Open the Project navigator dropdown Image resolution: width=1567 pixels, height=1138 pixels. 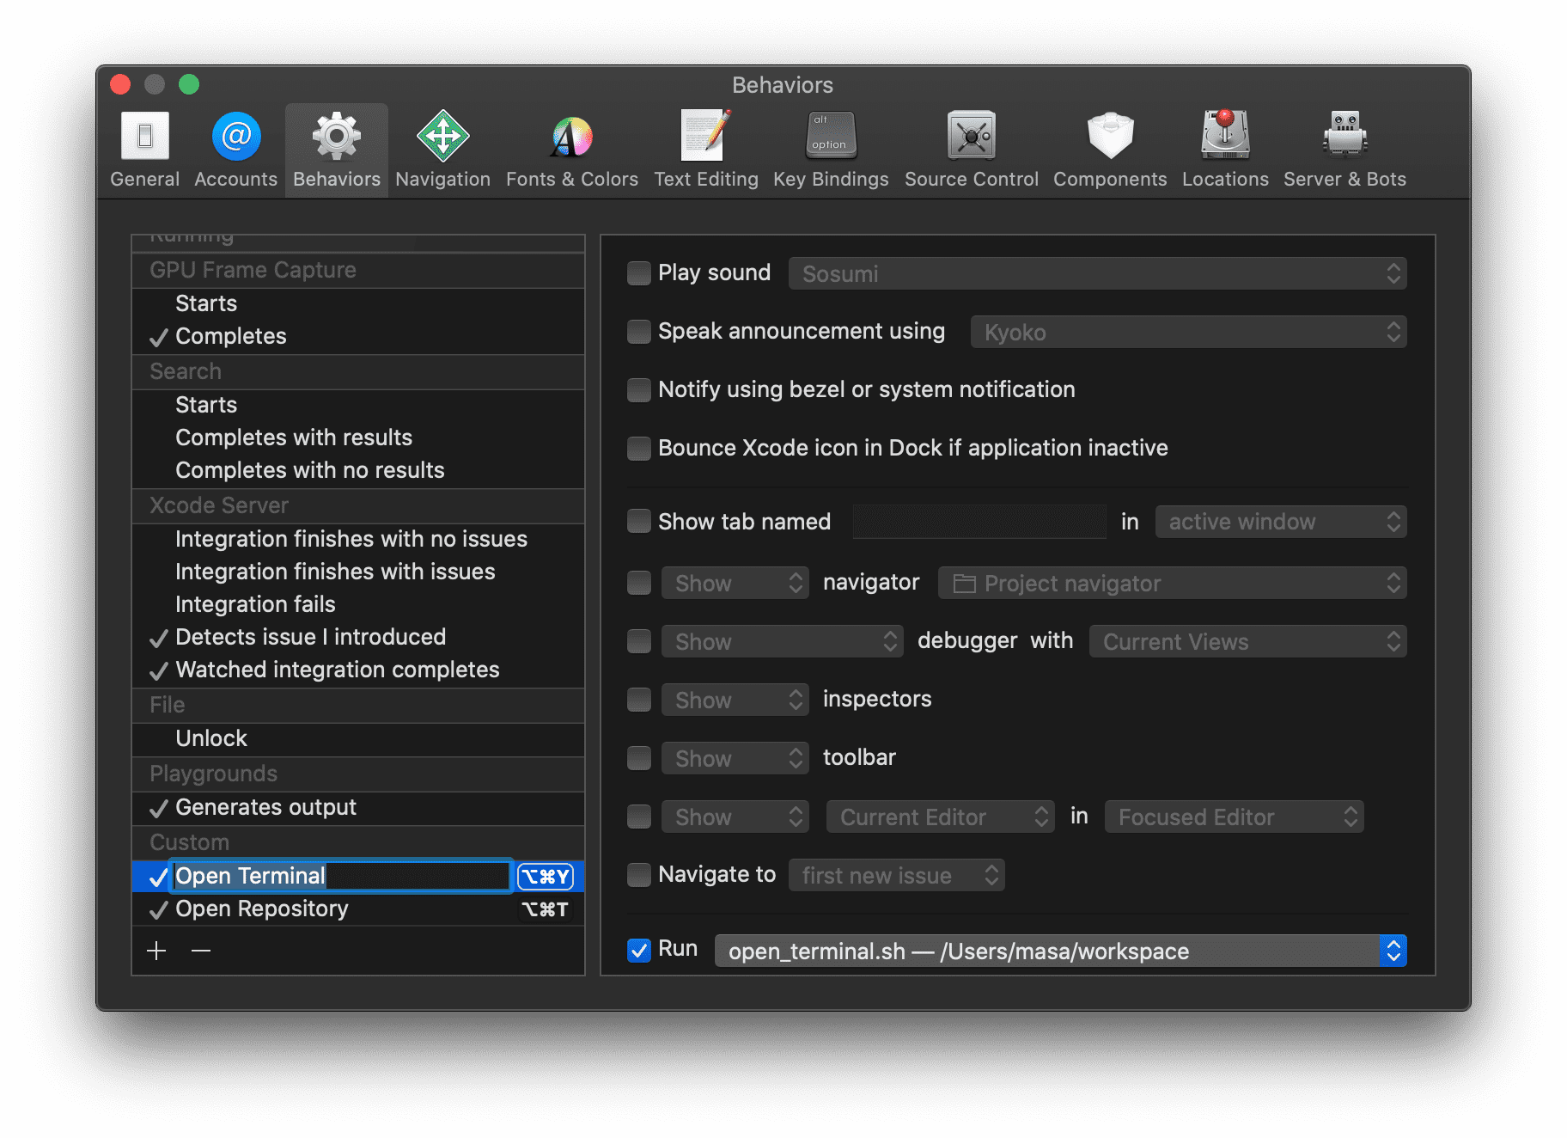tap(1172, 583)
